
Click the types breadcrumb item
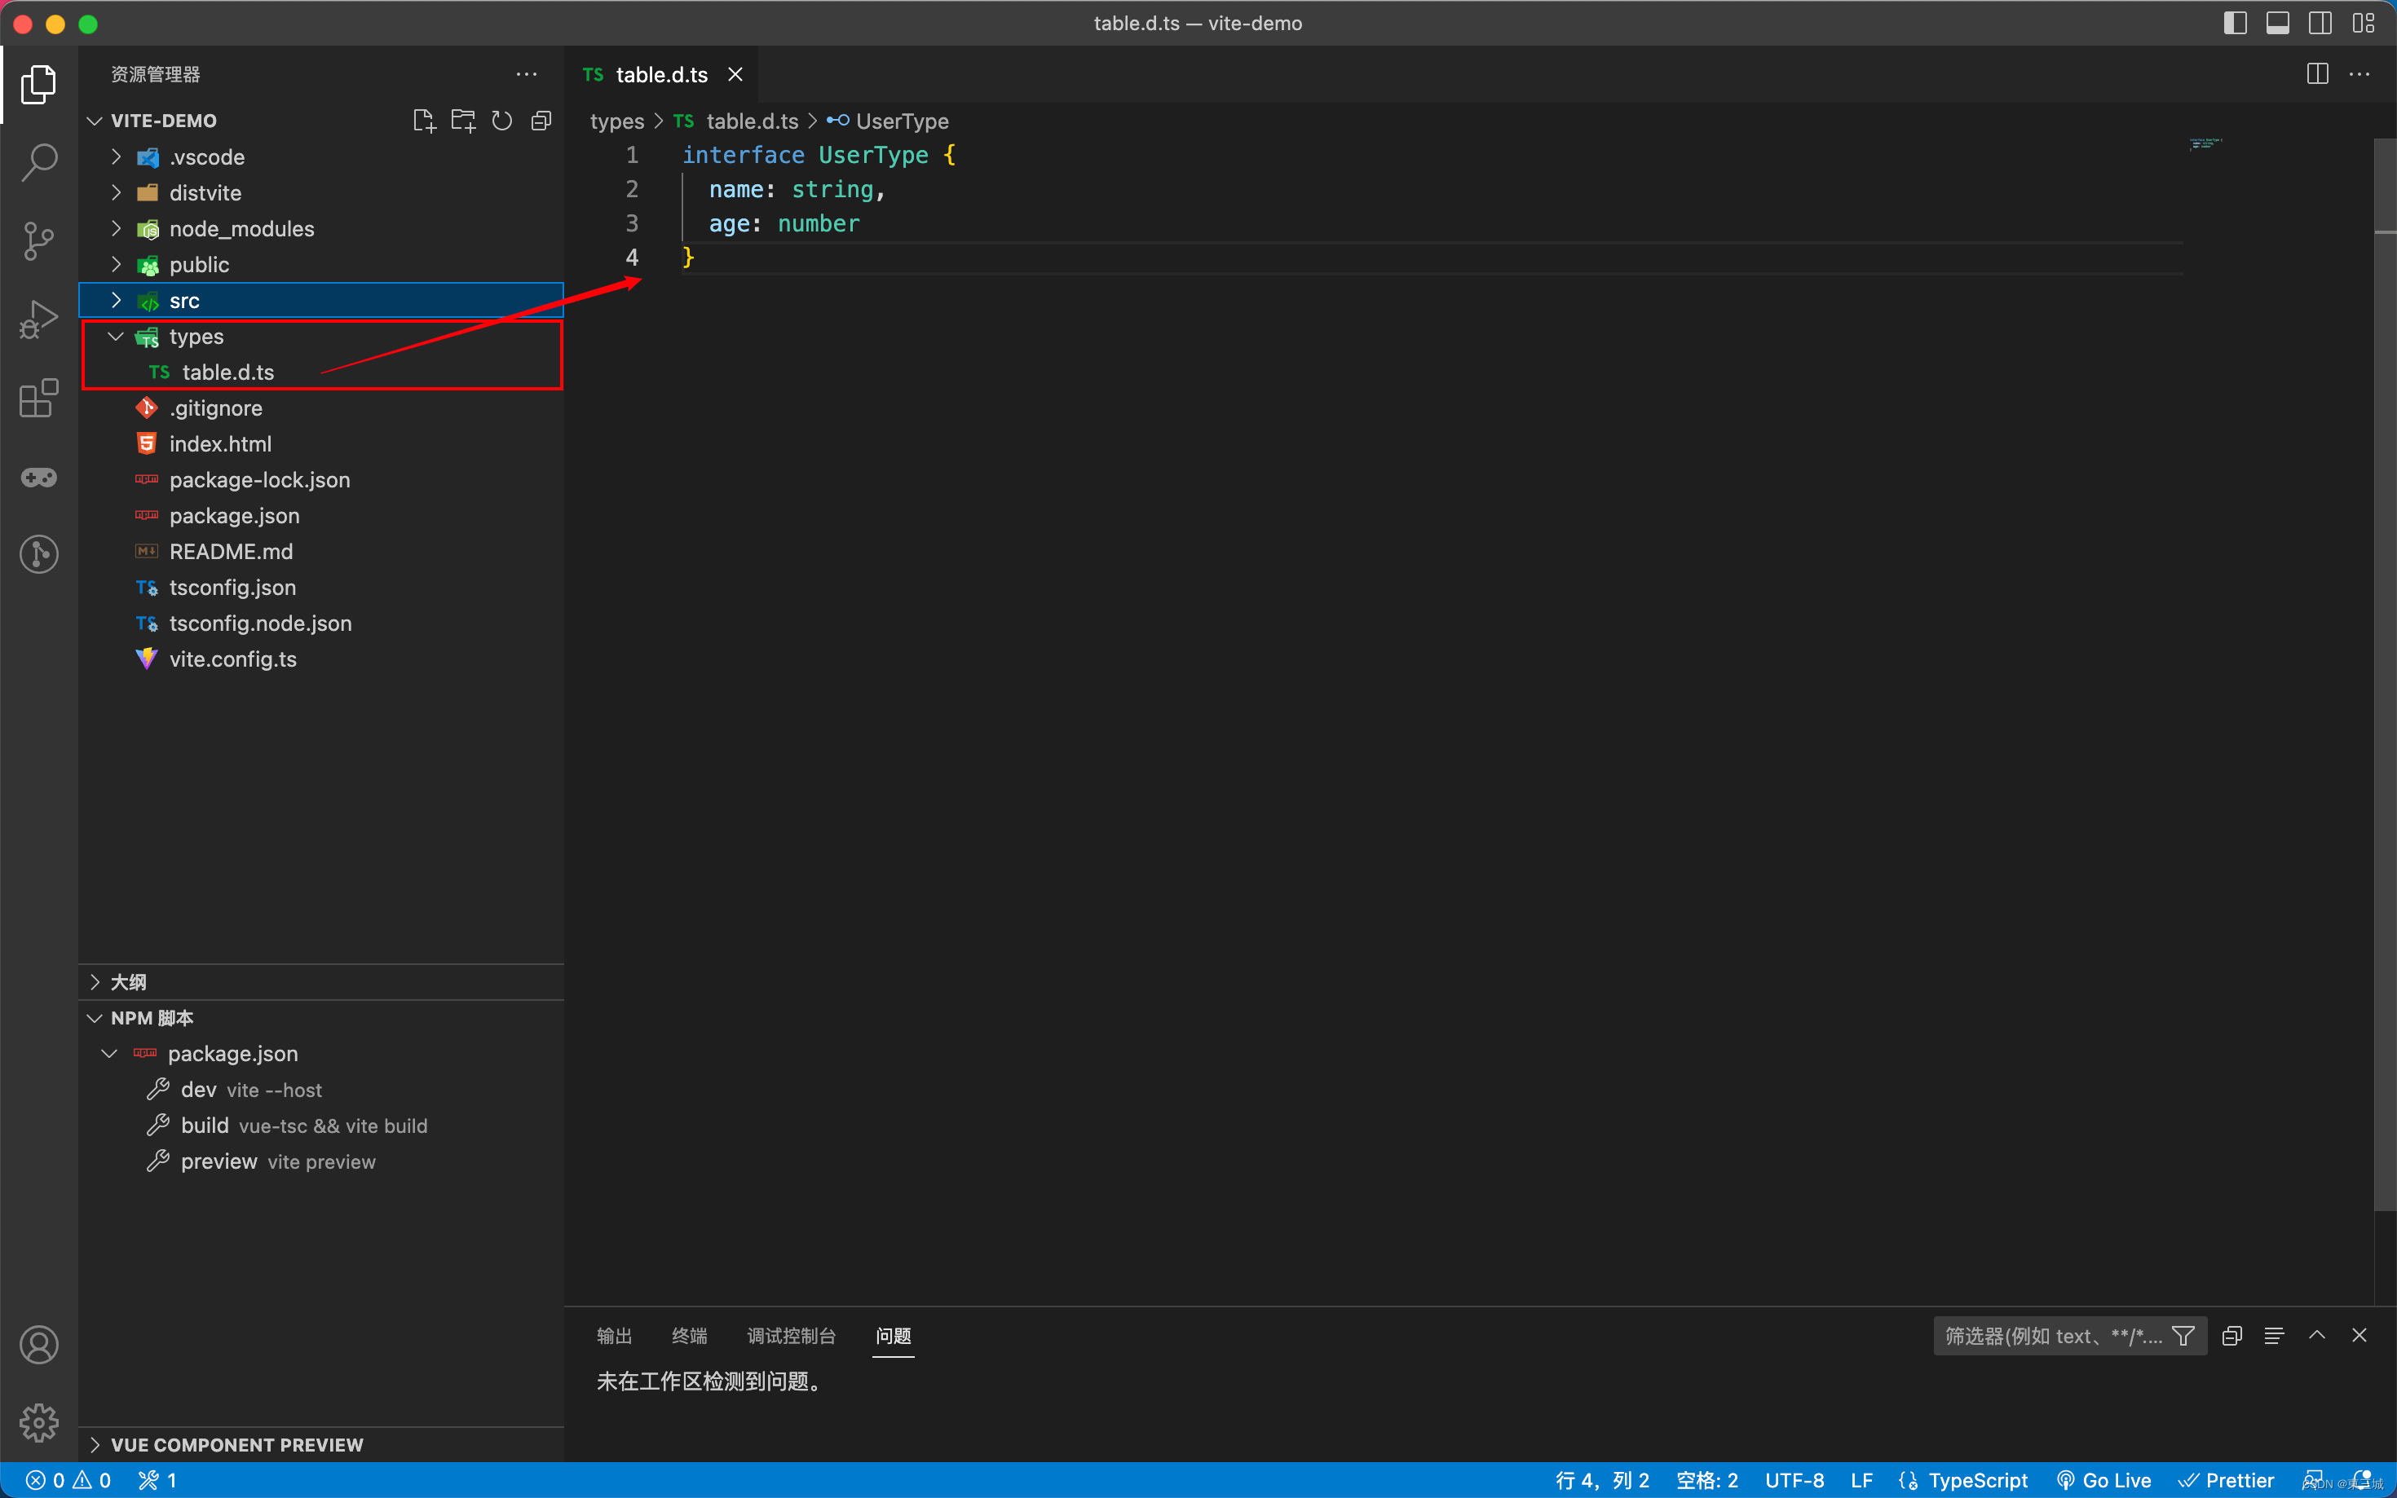click(617, 121)
